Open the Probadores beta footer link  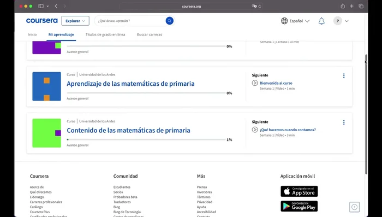(x=125, y=197)
